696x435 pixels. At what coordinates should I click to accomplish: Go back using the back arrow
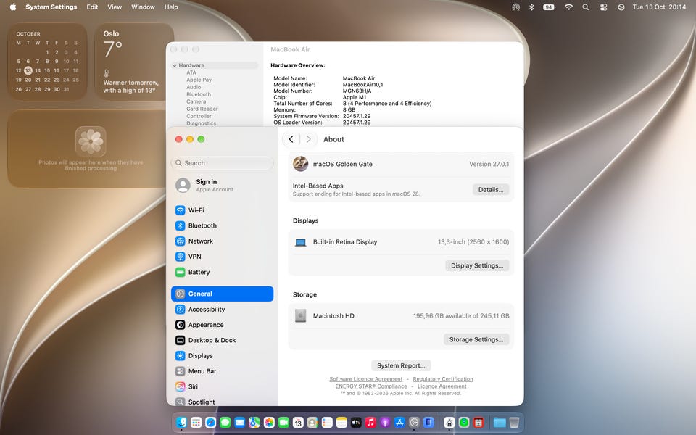click(291, 139)
